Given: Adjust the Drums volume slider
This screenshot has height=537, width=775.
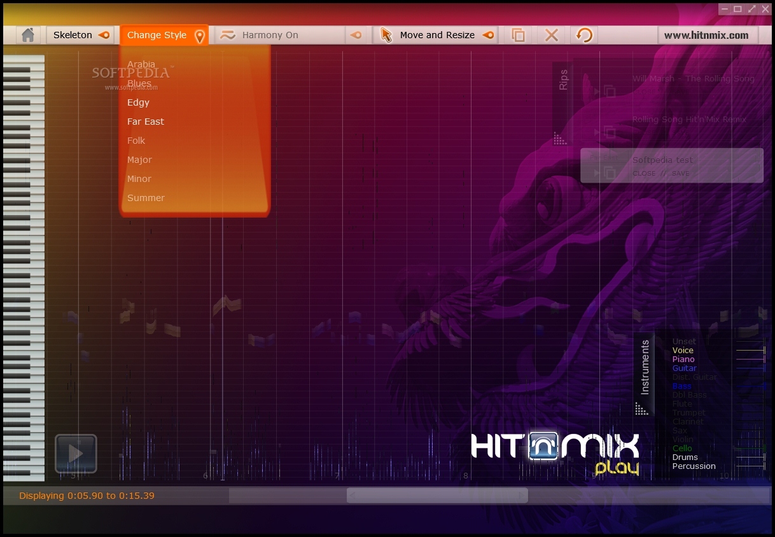Looking at the screenshot, I should (x=751, y=457).
